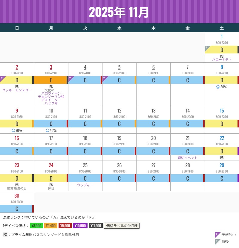Open the November 3 holiday date link
The height and width of the screenshot is (248, 239).
(x=51, y=67)
